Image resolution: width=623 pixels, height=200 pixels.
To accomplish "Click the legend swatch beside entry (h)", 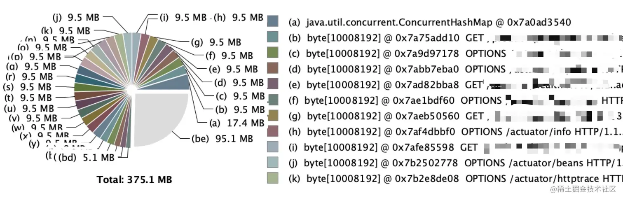I will pyautogui.click(x=273, y=131).
